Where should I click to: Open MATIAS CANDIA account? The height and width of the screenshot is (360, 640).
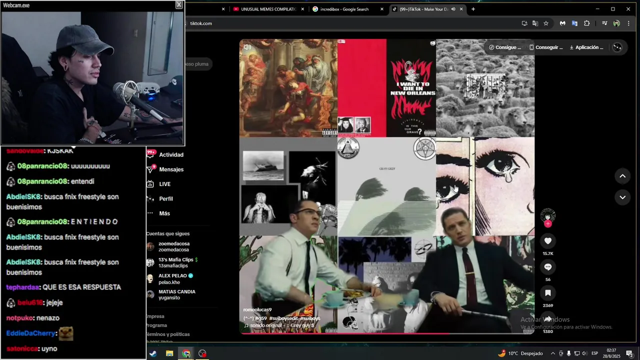(x=170, y=294)
